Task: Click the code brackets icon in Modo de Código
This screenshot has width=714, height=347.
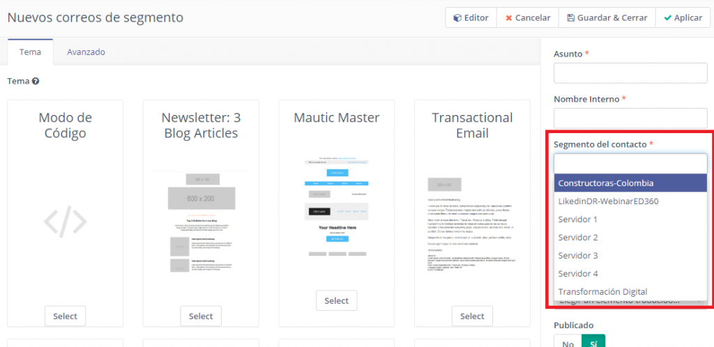Action: coord(65,222)
